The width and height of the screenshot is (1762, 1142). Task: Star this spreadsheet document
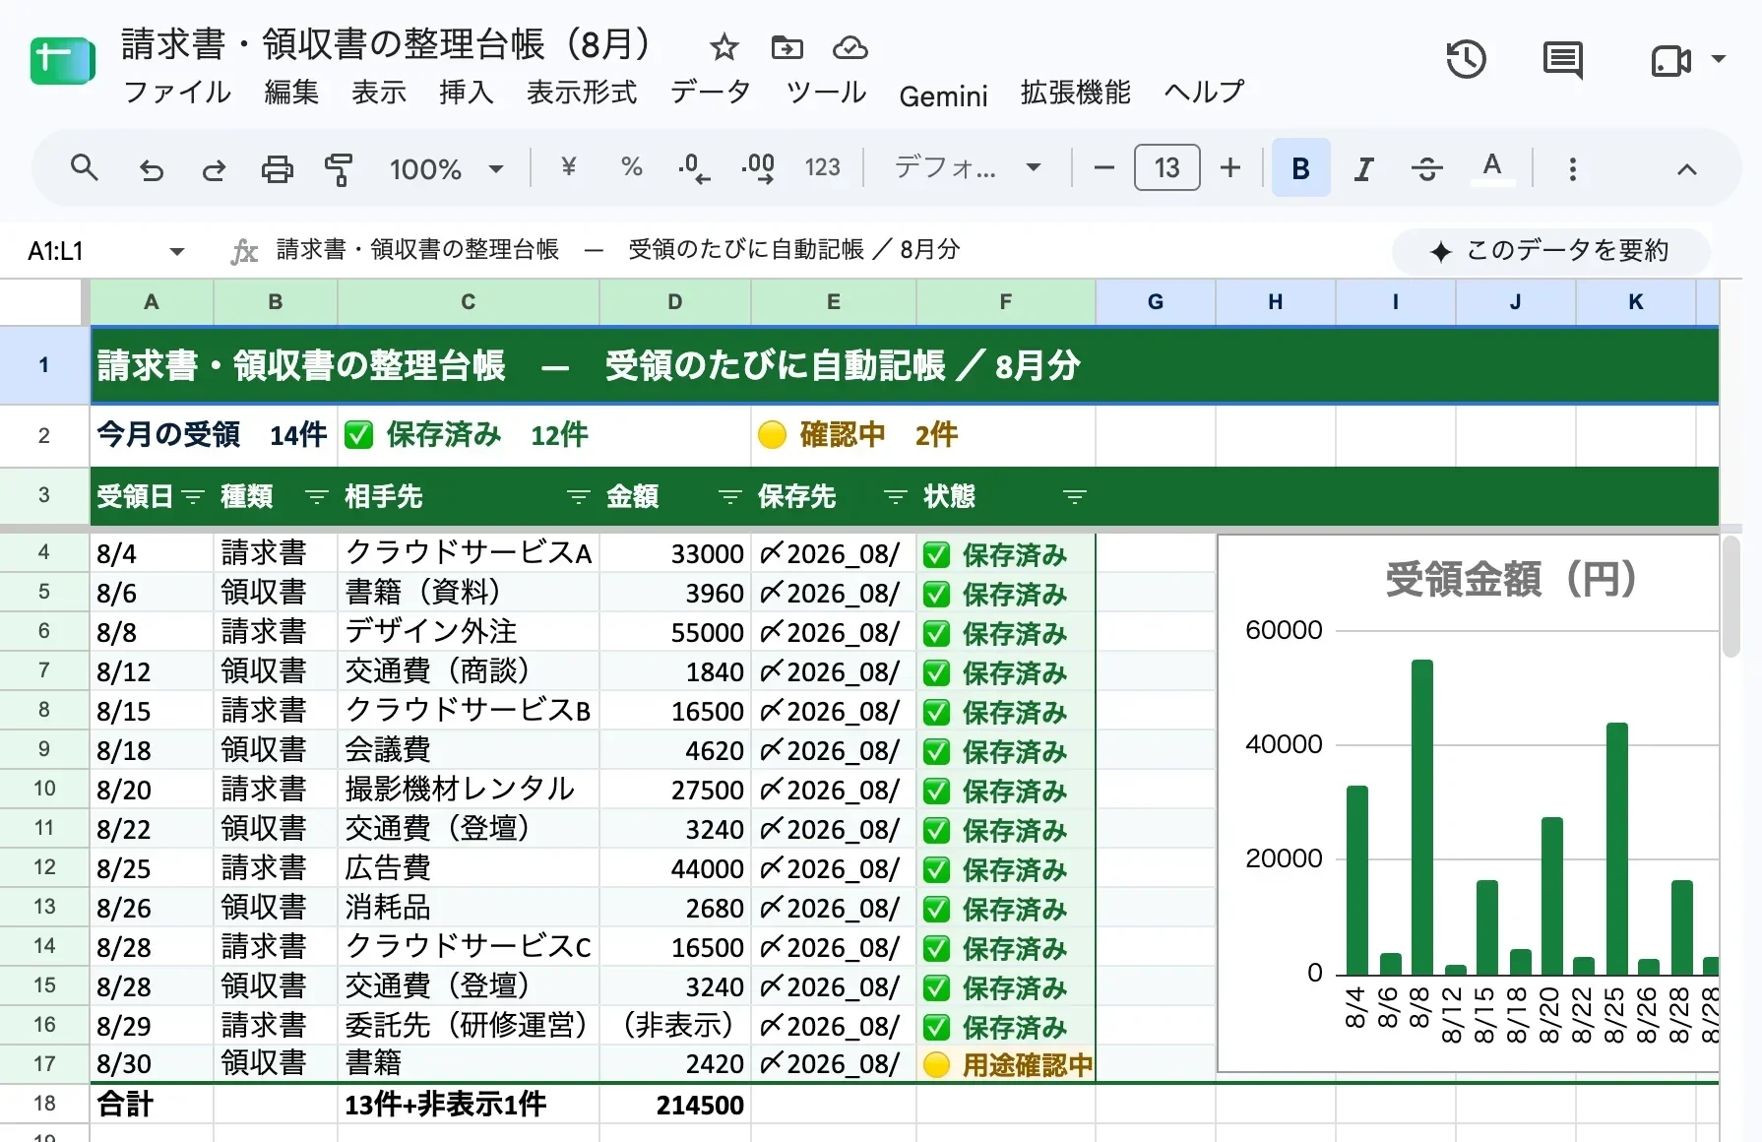[724, 47]
